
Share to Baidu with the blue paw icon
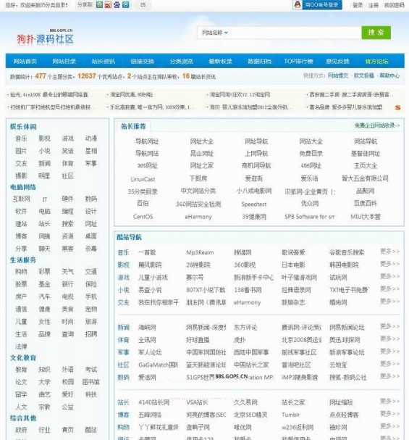(x=117, y=4)
